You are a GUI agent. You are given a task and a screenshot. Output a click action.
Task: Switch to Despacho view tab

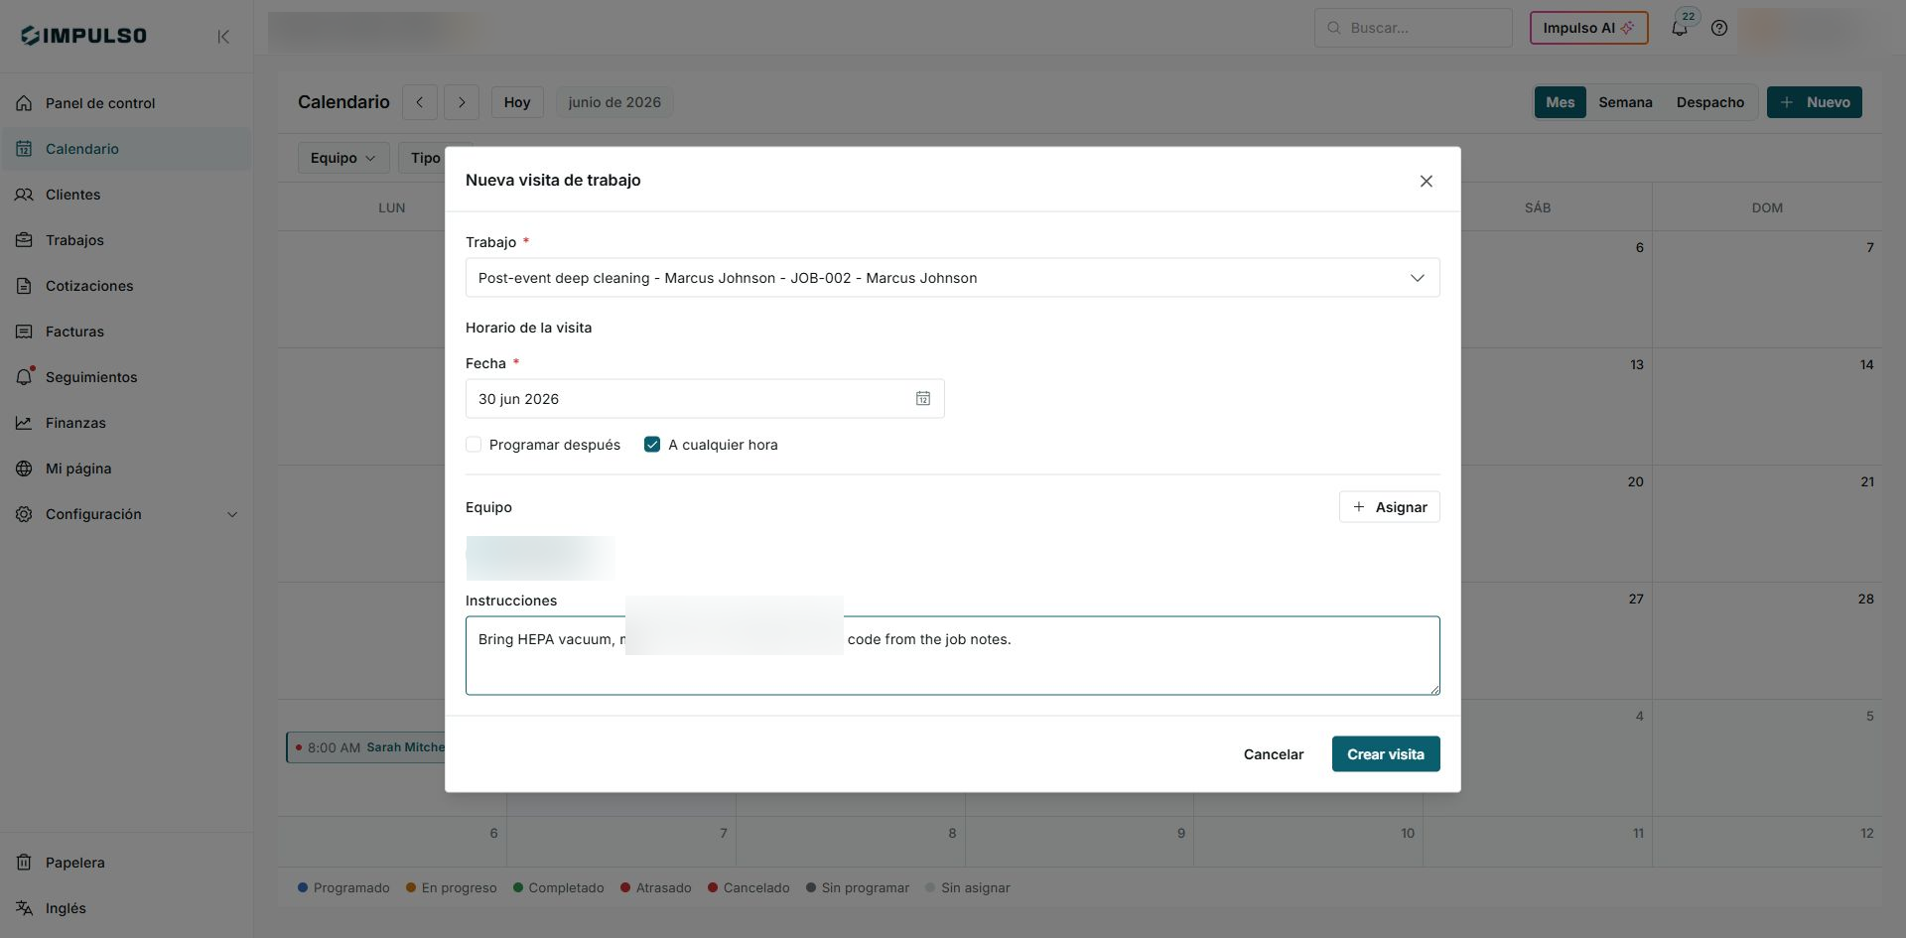[x=1709, y=102]
